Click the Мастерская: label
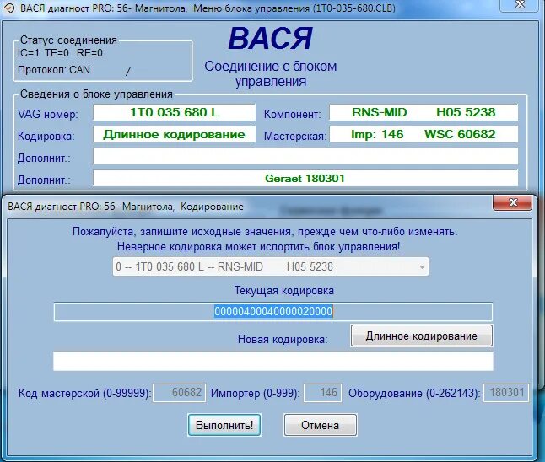The width and height of the screenshot is (545, 462). (x=295, y=136)
